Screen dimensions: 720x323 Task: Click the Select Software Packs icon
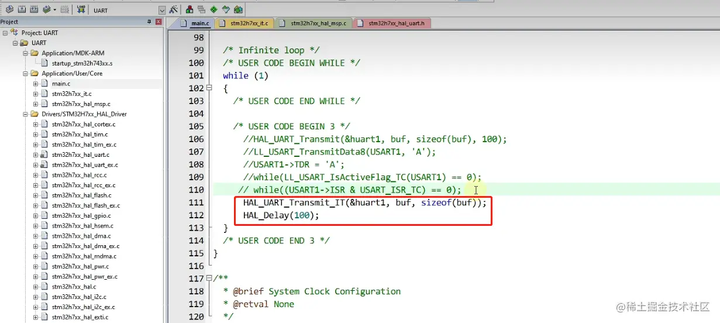226,9
